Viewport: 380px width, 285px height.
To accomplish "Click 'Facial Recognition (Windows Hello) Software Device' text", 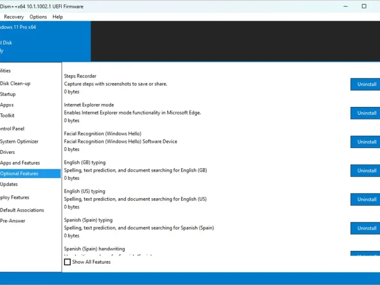I will point(121,142).
